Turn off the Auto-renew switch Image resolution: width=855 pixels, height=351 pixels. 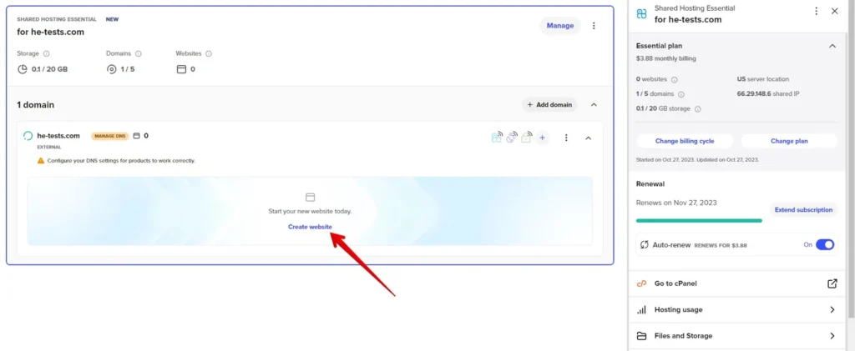[x=825, y=245]
